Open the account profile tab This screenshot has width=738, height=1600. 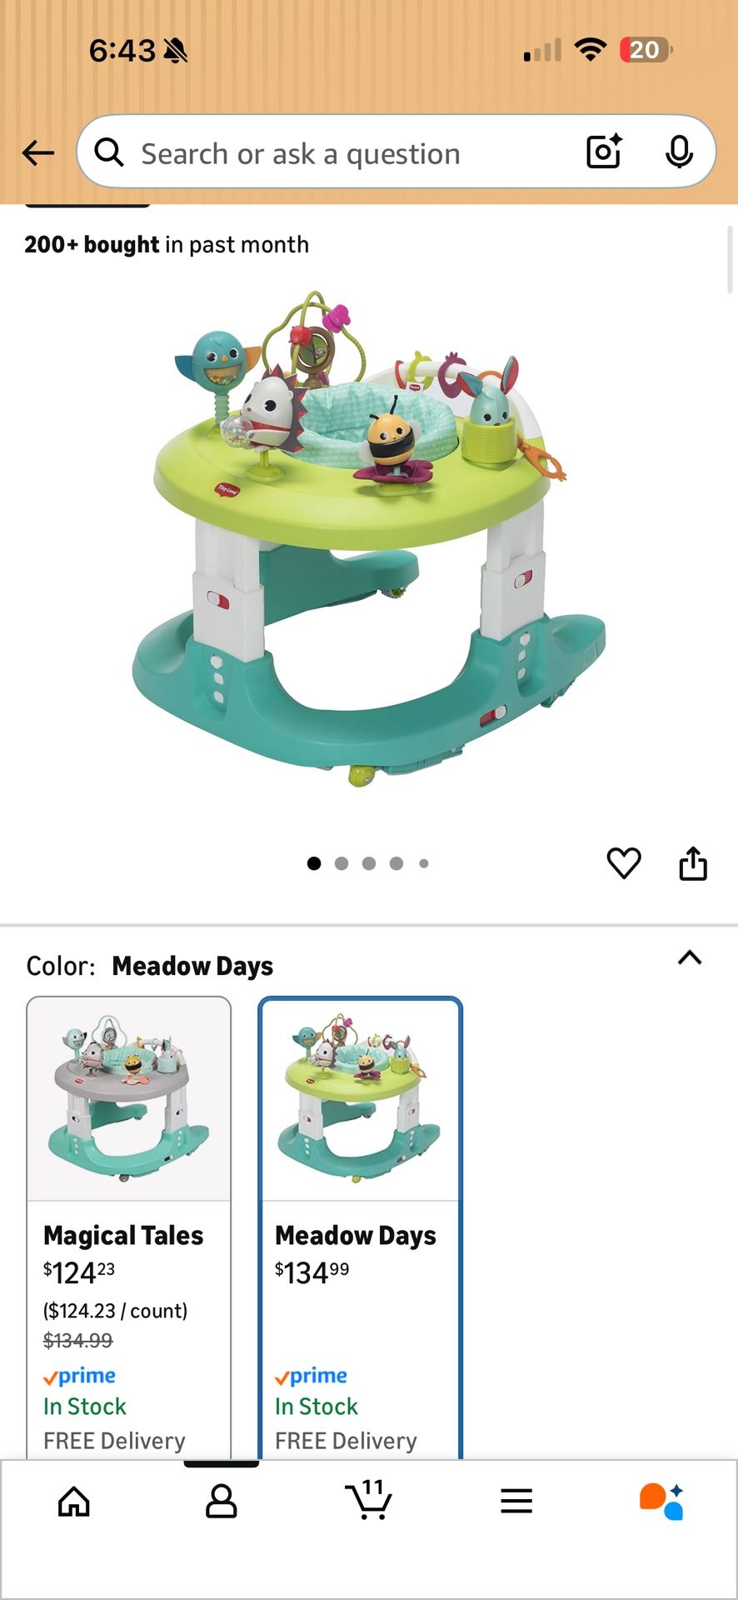(222, 1502)
